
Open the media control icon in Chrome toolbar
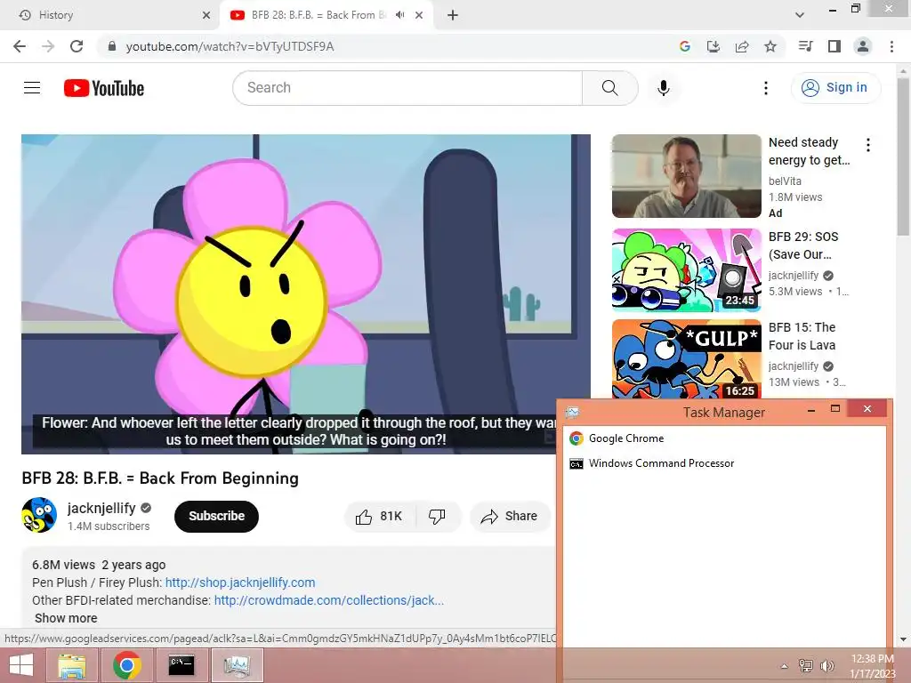pos(806,46)
